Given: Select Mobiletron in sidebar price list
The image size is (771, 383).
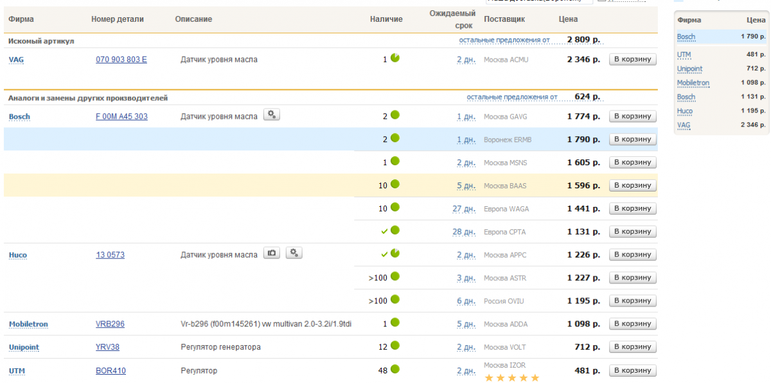Looking at the screenshot, I should [x=693, y=83].
